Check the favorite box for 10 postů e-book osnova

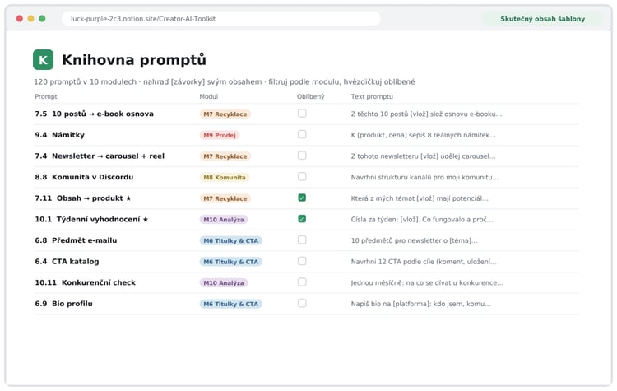point(302,114)
